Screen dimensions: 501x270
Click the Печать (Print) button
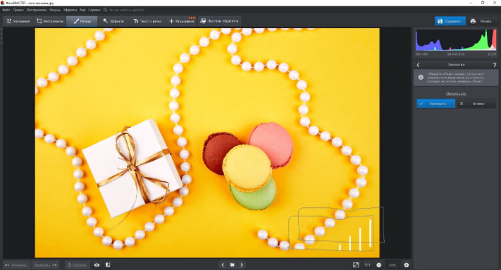[x=483, y=21]
